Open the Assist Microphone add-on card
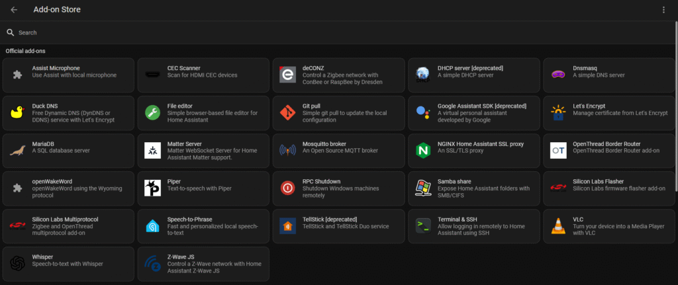The height and width of the screenshot is (285, 678). pyautogui.click(x=68, y=74)
